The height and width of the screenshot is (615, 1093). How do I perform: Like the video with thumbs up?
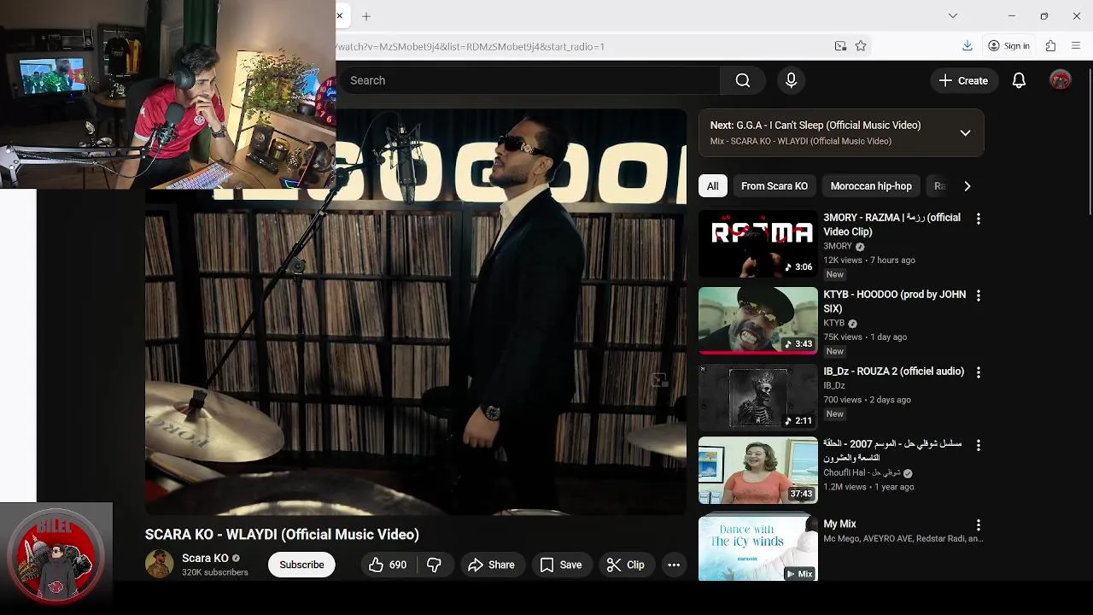coord(387,565)
